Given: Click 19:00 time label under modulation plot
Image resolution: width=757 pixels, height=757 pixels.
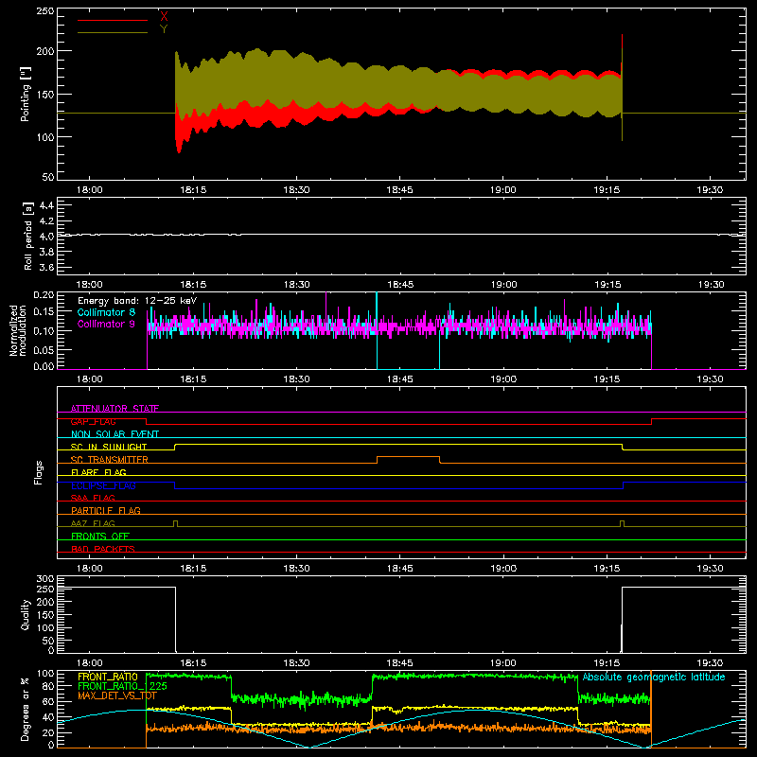Looking at the screenshot, I should point(503,379).
